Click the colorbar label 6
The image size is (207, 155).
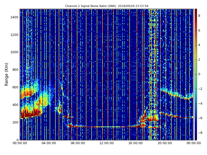pos(199,30)
